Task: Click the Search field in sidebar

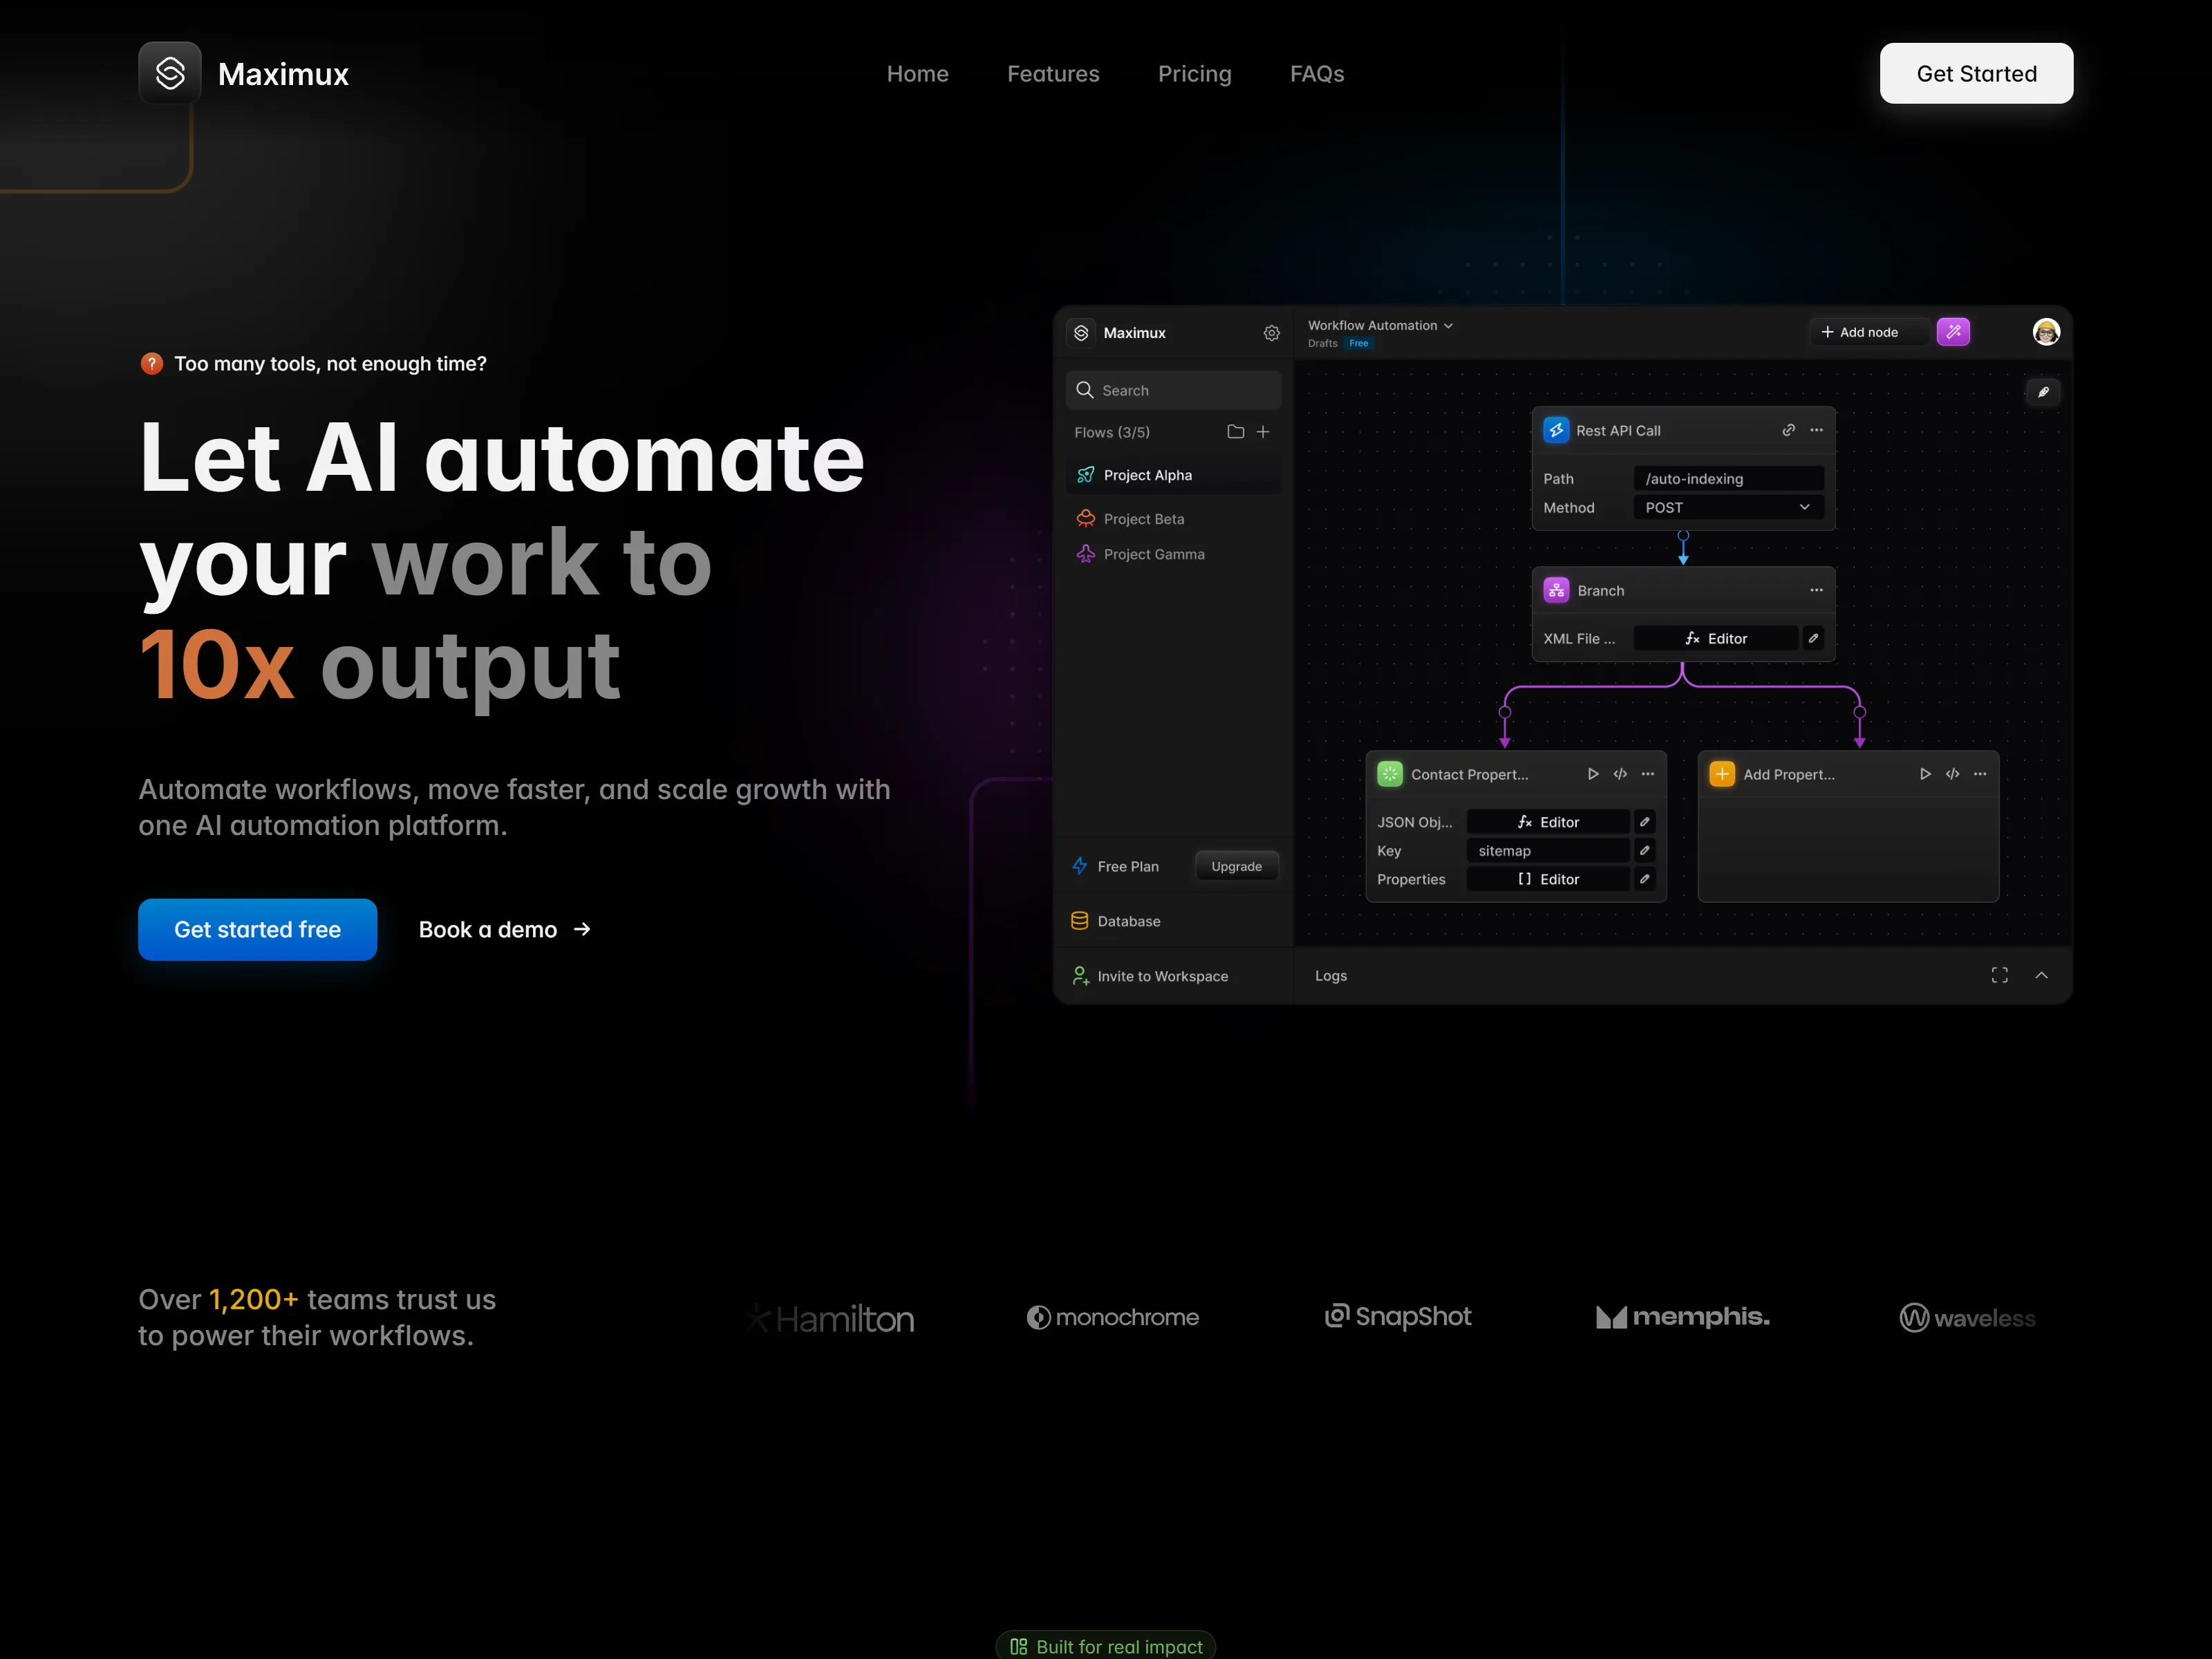Action: click(x=1173, y=390)
